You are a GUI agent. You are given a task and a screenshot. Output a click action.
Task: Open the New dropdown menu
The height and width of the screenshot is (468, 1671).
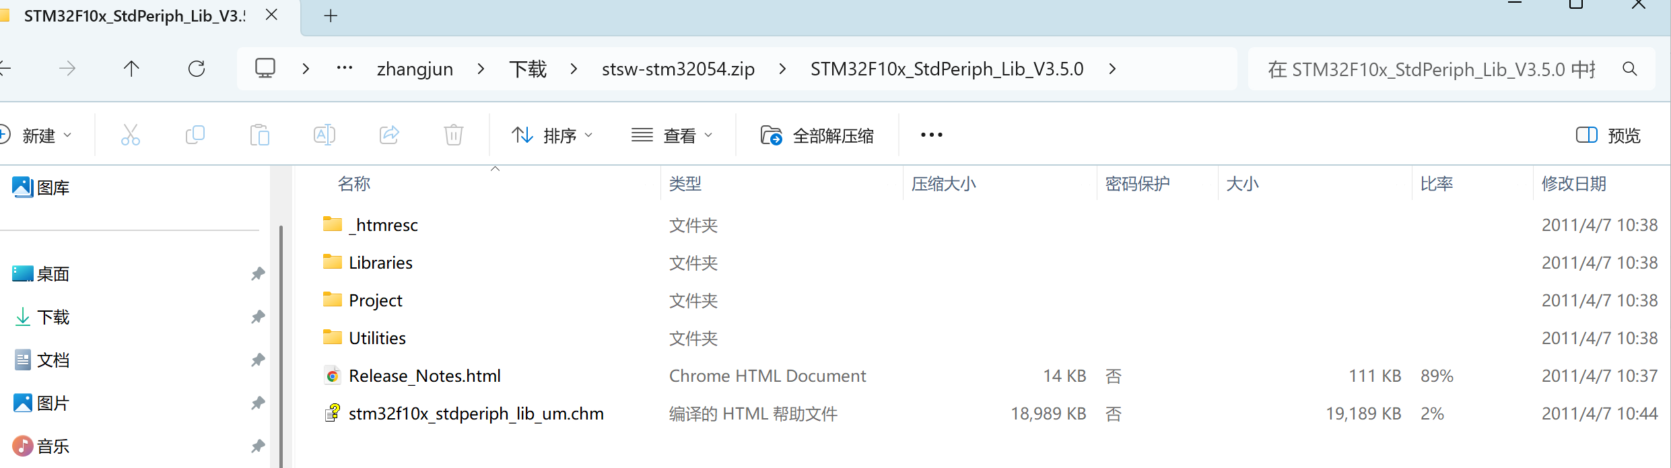[36, 135]
